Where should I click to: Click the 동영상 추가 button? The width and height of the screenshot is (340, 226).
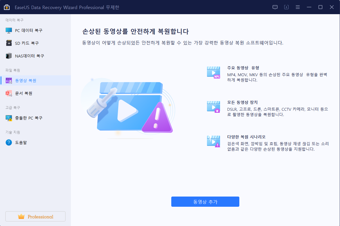(x=205, y=202)
